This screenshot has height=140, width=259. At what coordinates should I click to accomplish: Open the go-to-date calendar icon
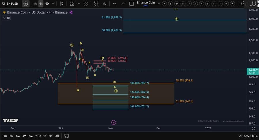pos(66,136)
